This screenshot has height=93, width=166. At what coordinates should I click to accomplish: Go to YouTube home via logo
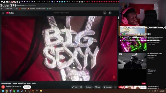10,13
